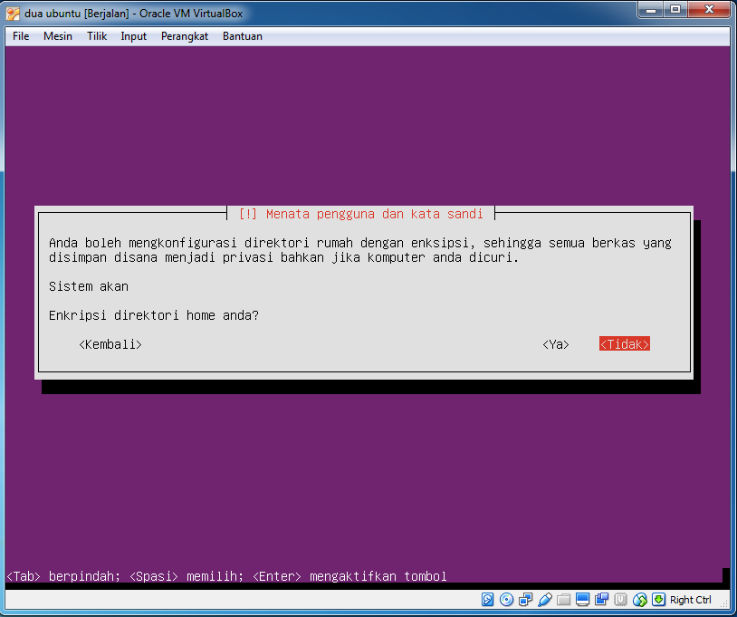Click the mouse integration status icon
This screenshot has height=617, width=737.
[x=640, y=600]
